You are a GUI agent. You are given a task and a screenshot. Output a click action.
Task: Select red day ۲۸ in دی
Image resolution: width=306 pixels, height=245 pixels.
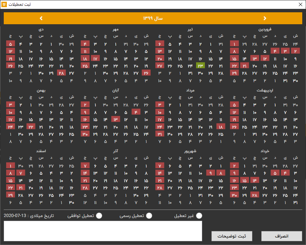pyautogui.click(x=61, y=73)
